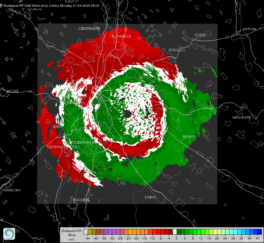
Task: Click the -28 legend scale value
Action: pyautogui.click(x=120, y=238)
